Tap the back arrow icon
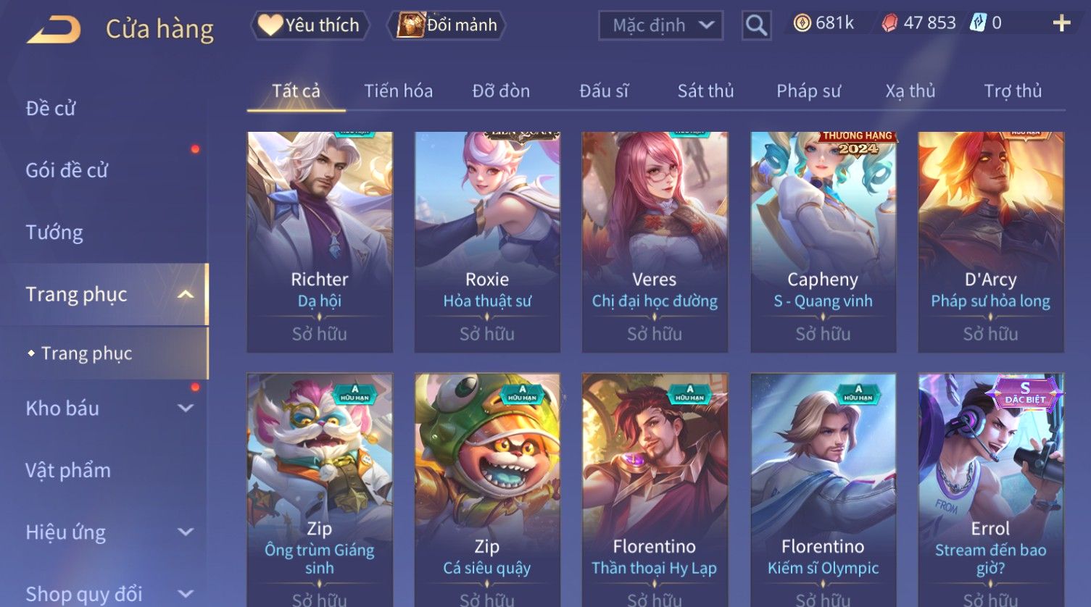Screen dimensions: 1091x607 pyautogui.click(x=54, y=30)
